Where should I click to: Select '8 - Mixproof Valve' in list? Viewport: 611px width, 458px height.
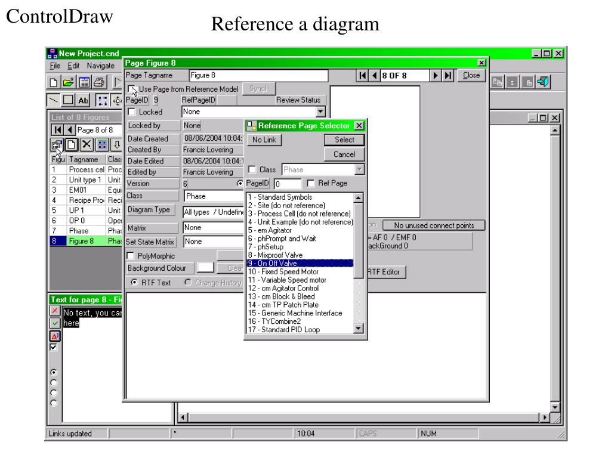point(300,255)
